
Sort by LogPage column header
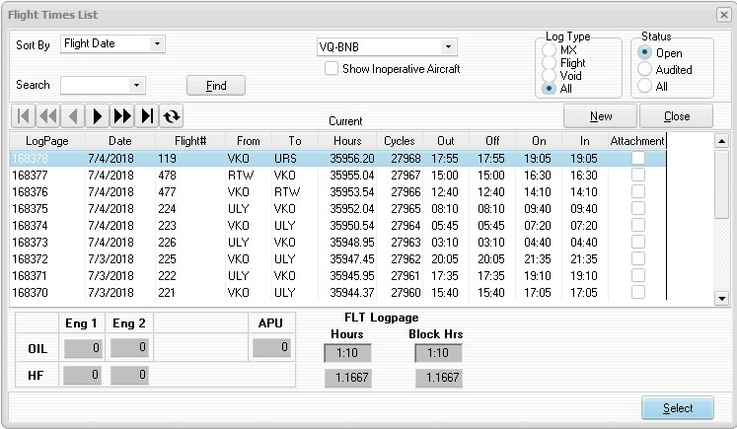[x=47, y=141]
